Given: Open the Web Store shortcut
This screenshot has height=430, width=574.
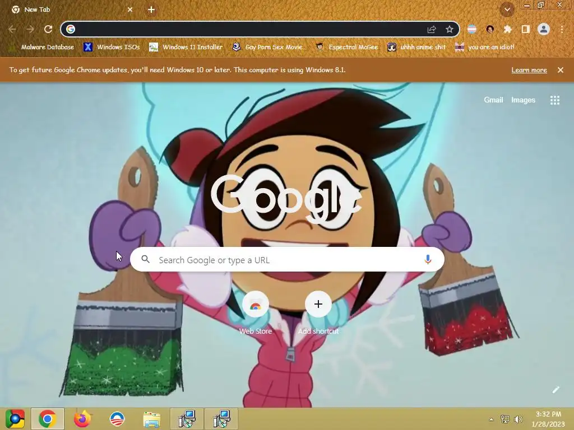Looking at the screenshot, I should (256, 313).
